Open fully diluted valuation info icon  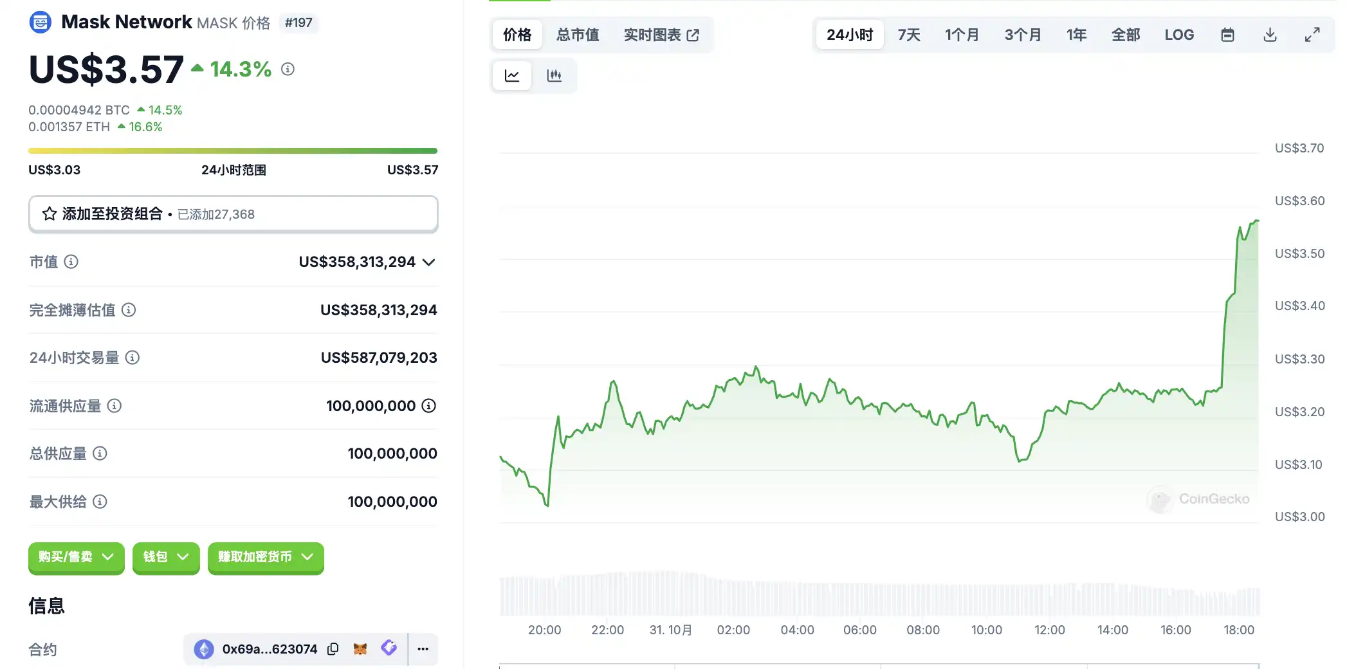coord(129,310)
